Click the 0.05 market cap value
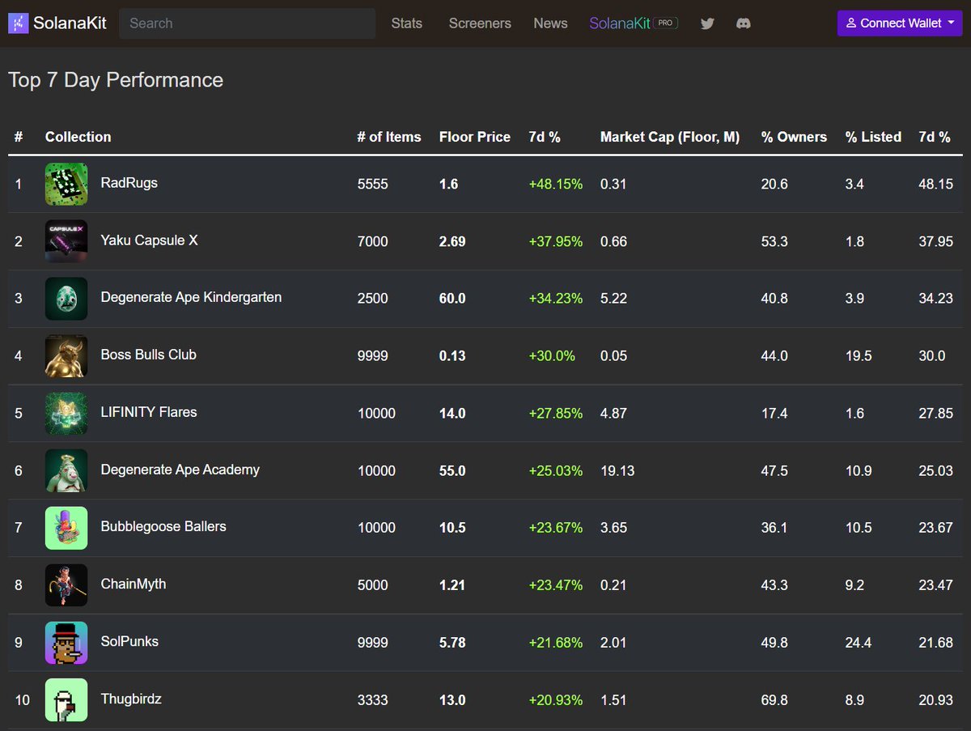 (x=613, y=356)
